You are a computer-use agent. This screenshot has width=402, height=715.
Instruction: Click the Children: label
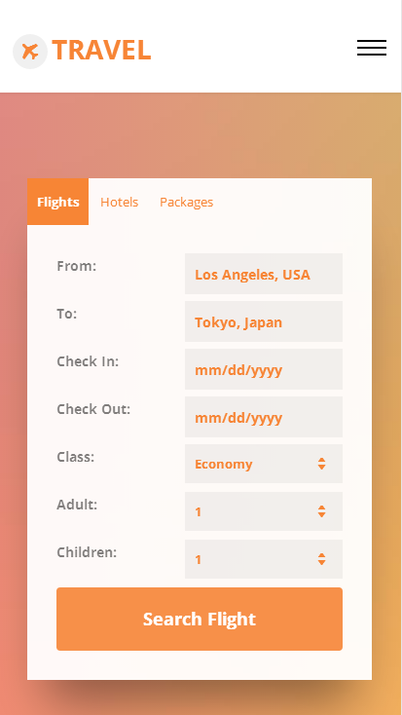[87, 552]
